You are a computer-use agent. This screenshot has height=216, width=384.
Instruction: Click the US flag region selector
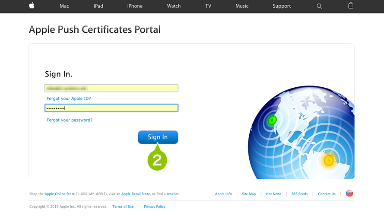click(349, 194)
